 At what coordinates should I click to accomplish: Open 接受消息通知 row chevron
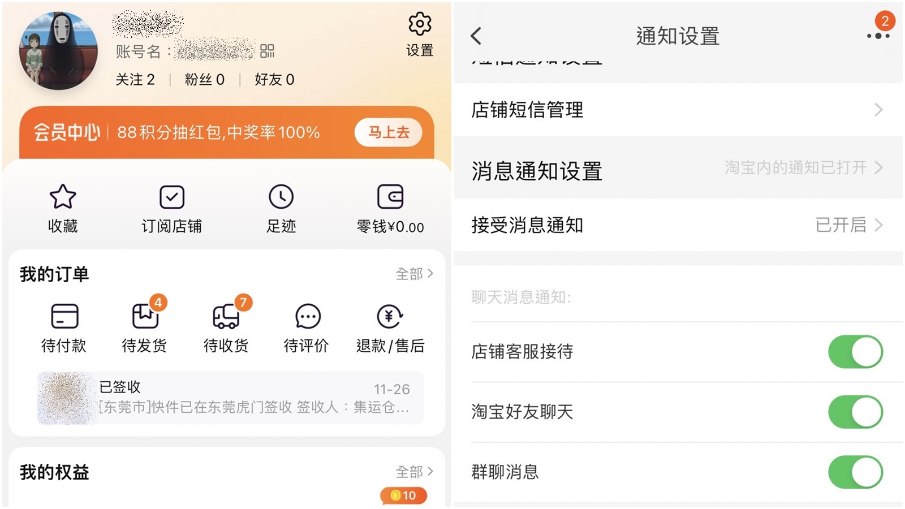pos(878,225)
